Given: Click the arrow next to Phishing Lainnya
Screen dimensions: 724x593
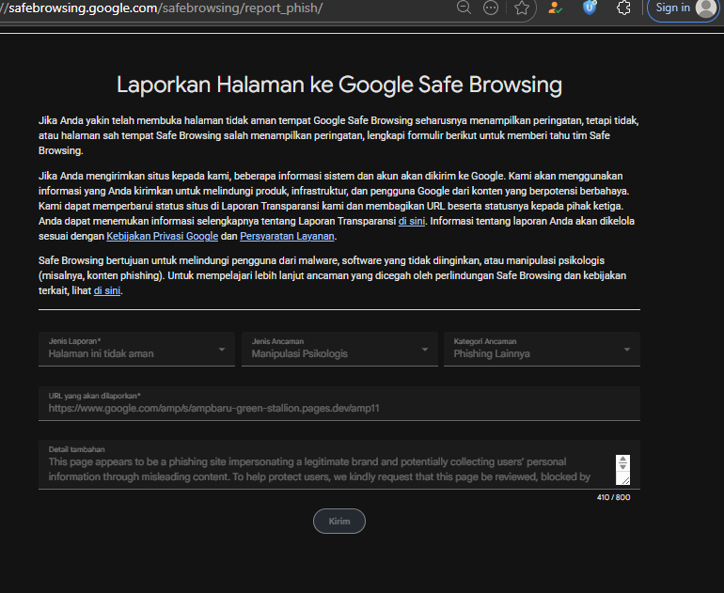Looking at the screenshot, I should click(x=627, y=350).
